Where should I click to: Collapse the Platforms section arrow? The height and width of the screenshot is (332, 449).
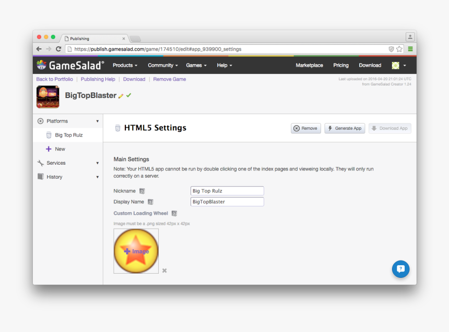click(97, 121)
